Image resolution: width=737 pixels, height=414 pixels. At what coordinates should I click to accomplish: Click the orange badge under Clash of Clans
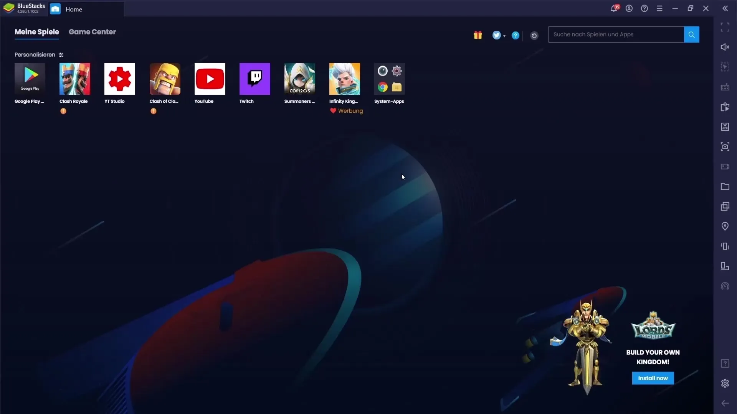pos(153,111)
